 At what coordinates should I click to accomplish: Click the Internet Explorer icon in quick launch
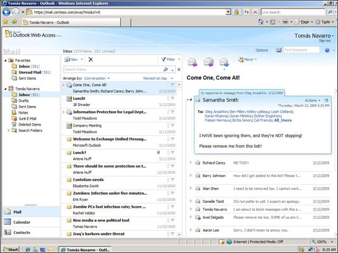tap(28, 249)
